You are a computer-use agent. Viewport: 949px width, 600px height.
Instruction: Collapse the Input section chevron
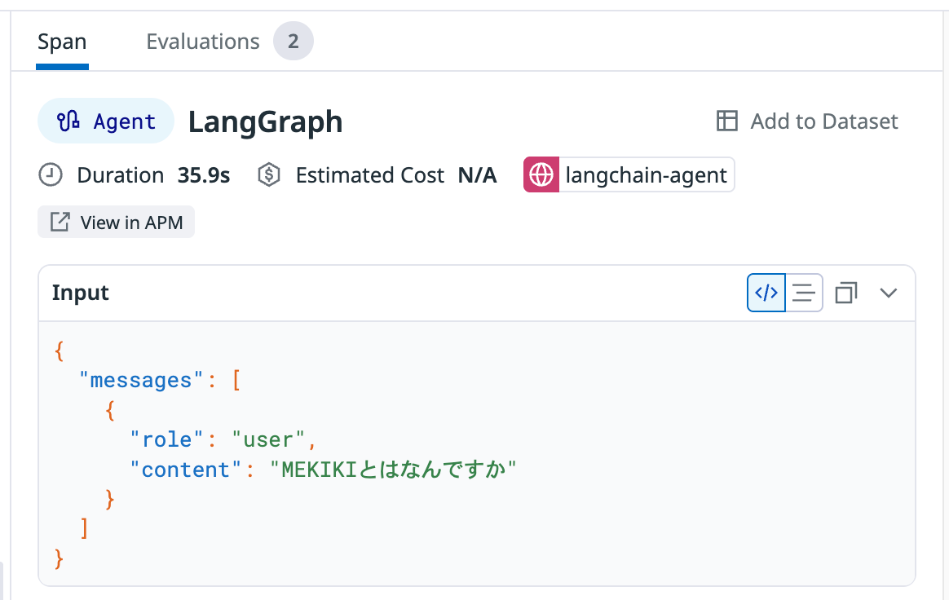[x=889, y=293]
